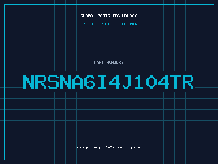Click the letter I in the part number

click(102, 82)
